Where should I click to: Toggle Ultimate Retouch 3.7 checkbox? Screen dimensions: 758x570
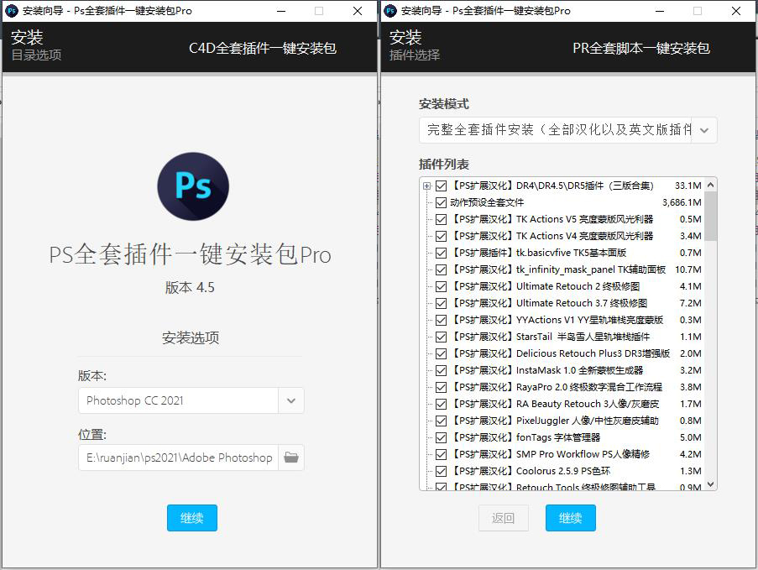click(441, 303)
